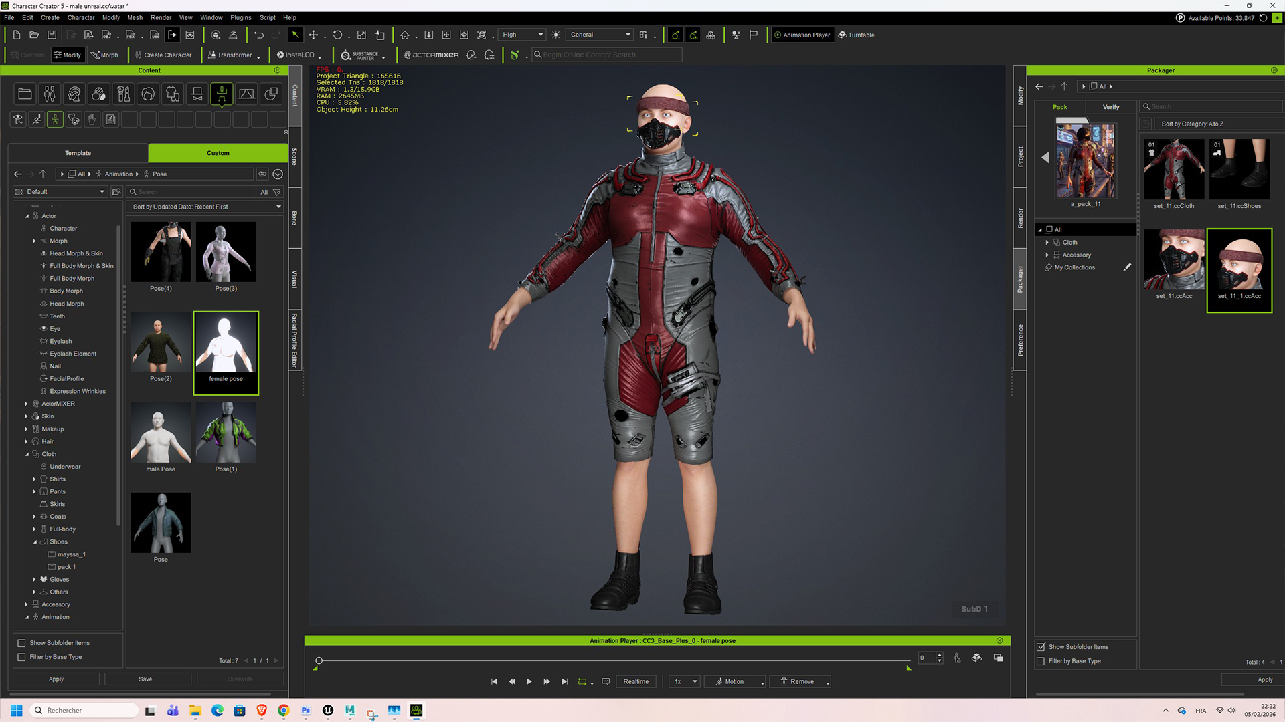Screen dimensions: 1285x722
Task: Click the Realtime button
Action: 636,681
